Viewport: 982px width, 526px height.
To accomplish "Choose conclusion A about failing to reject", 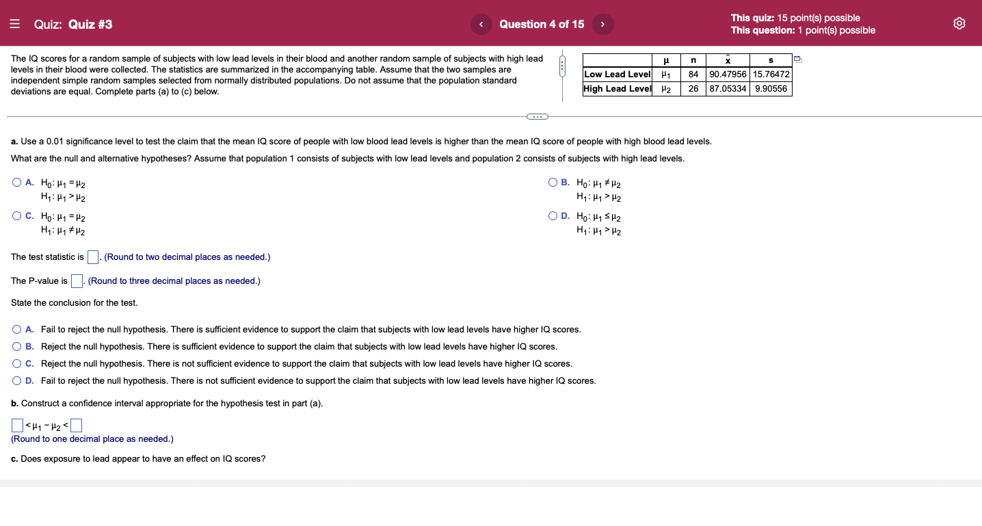I will [16, 329].
